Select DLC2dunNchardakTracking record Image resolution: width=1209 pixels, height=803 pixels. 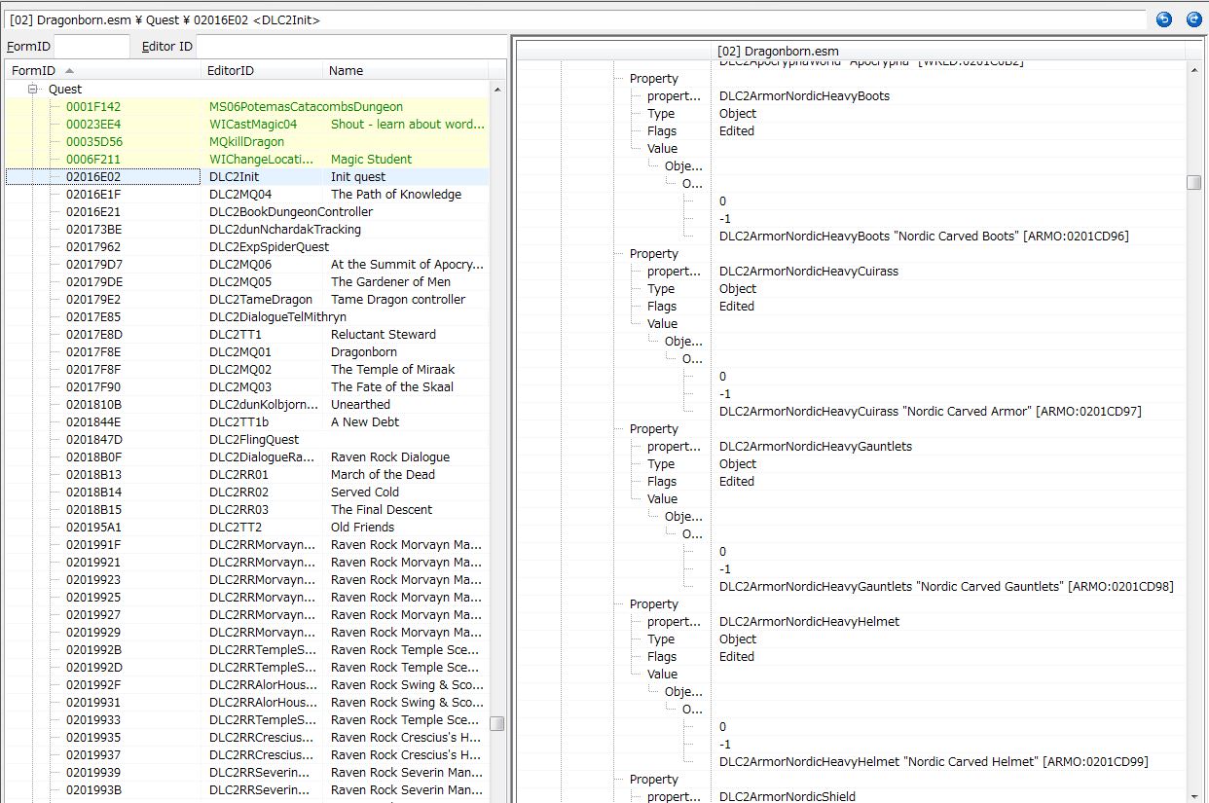[x=247, y=229]
